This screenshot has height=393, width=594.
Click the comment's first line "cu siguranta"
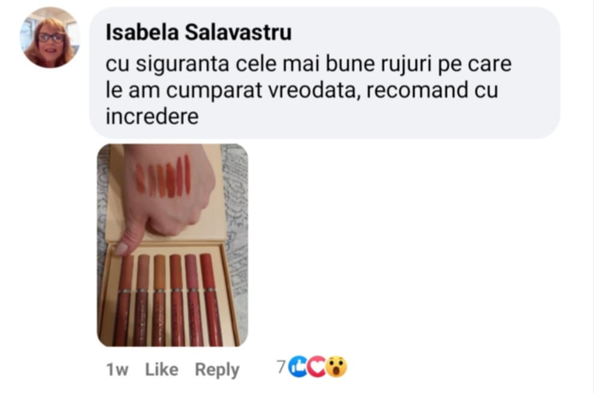[x=167, y=64]
